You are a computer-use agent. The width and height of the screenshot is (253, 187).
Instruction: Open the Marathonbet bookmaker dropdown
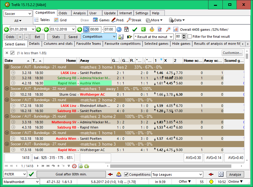[37, 182]
